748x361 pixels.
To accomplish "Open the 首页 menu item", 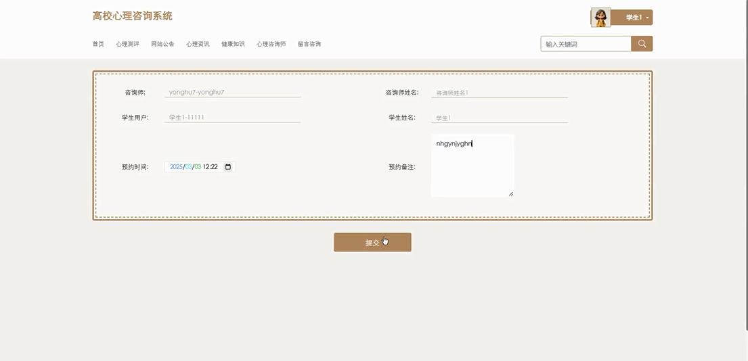I will click(x=98, y=44).
